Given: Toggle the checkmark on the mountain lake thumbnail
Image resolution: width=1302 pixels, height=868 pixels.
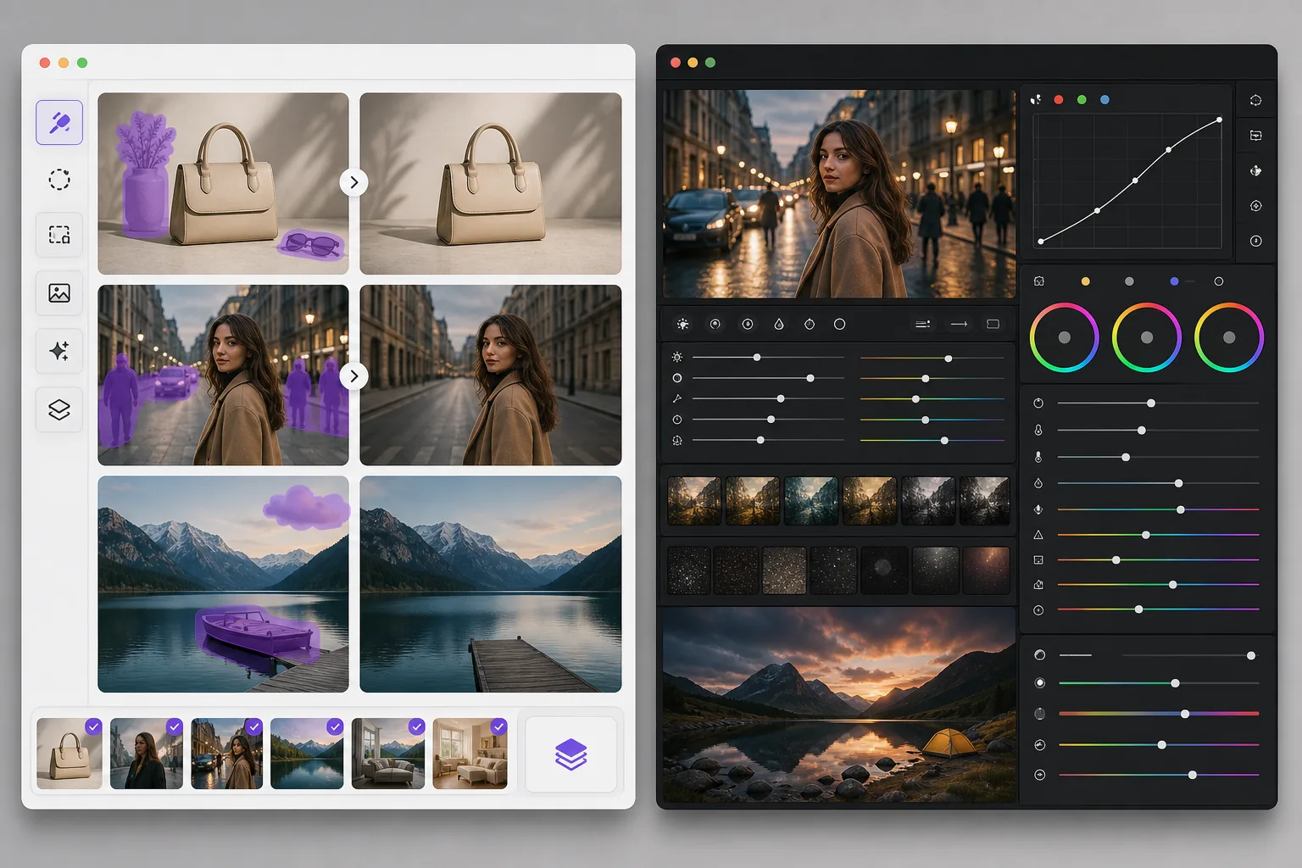Looking at the screenshot, I should pyautogui.click(x=335, y=726).
